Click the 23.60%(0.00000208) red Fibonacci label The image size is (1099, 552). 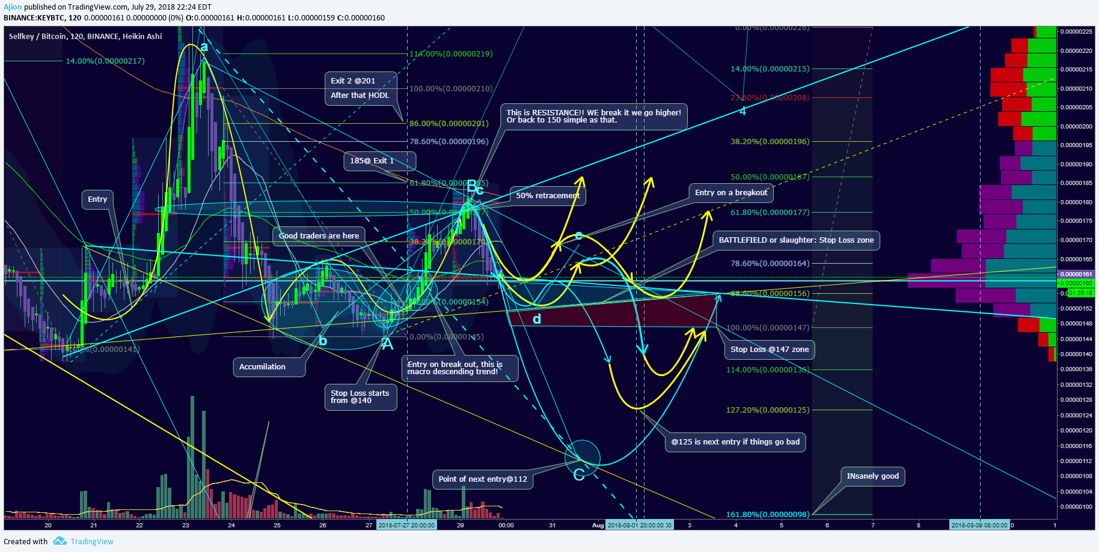[x=770, y=98]
